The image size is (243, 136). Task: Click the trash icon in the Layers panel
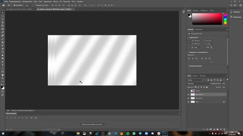click(224, 129)
